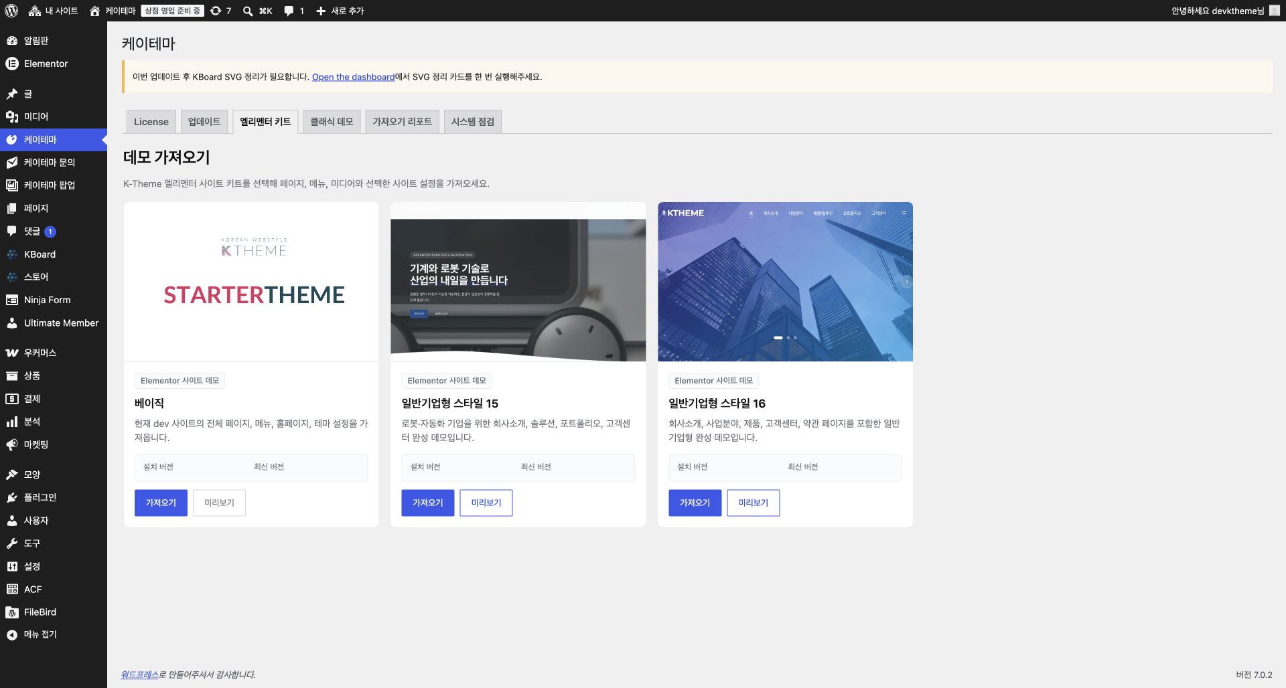
Task: Open the 사용자 users menu item
Action: [54, 521]
